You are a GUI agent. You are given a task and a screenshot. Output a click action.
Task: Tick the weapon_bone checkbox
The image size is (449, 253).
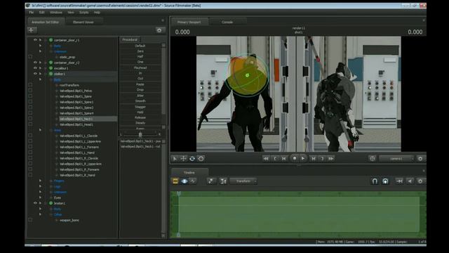(30, 220)
